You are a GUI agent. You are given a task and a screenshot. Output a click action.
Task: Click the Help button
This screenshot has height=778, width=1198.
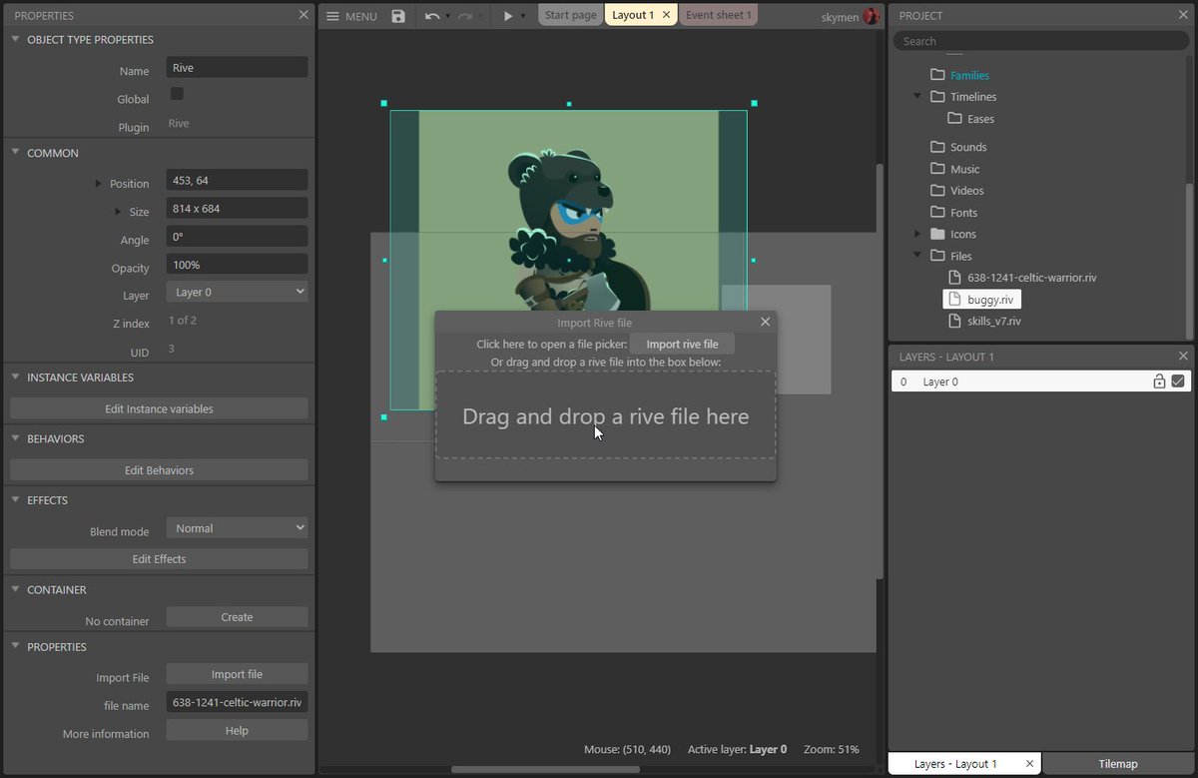pyautogui.click(x=237, y=730)
